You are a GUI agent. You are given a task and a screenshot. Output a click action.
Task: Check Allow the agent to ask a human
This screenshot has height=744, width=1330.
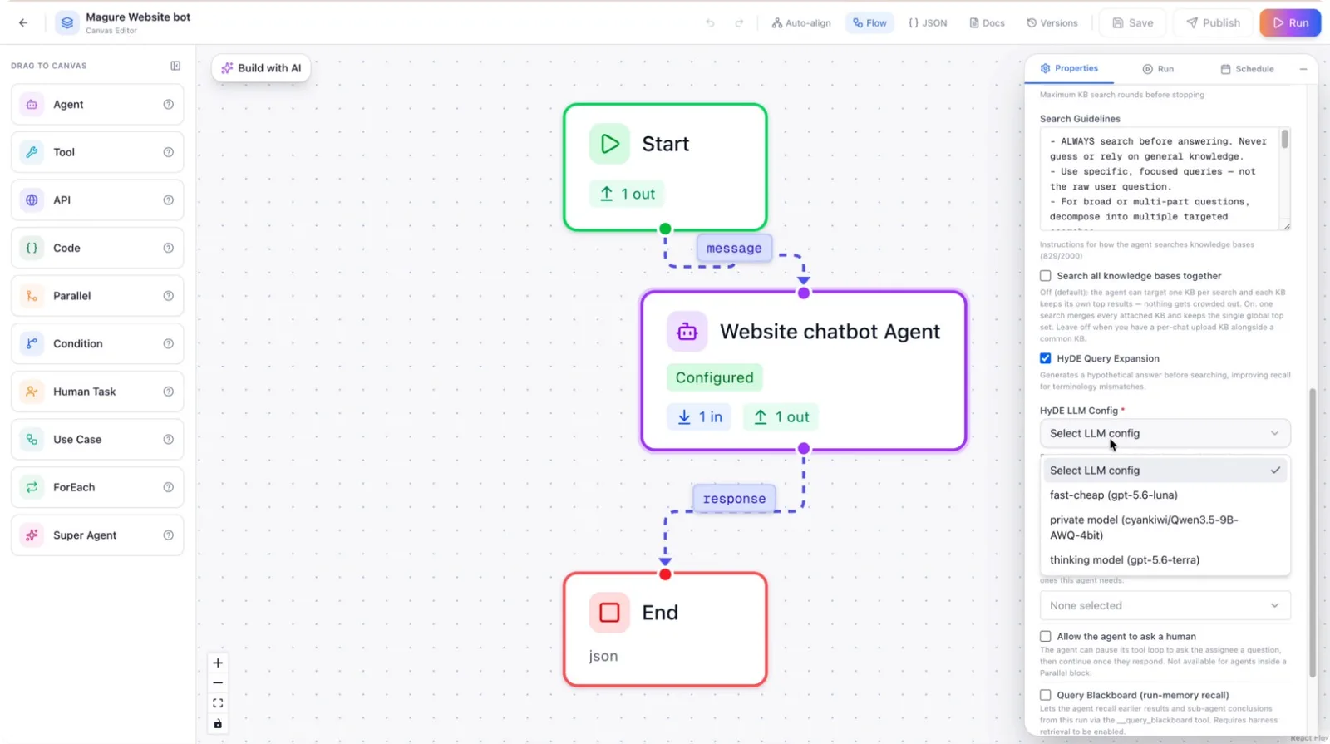tap(1045, 637)
